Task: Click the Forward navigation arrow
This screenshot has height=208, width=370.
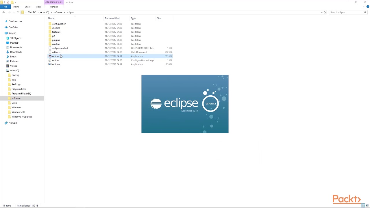Action: tap(9, 12)
